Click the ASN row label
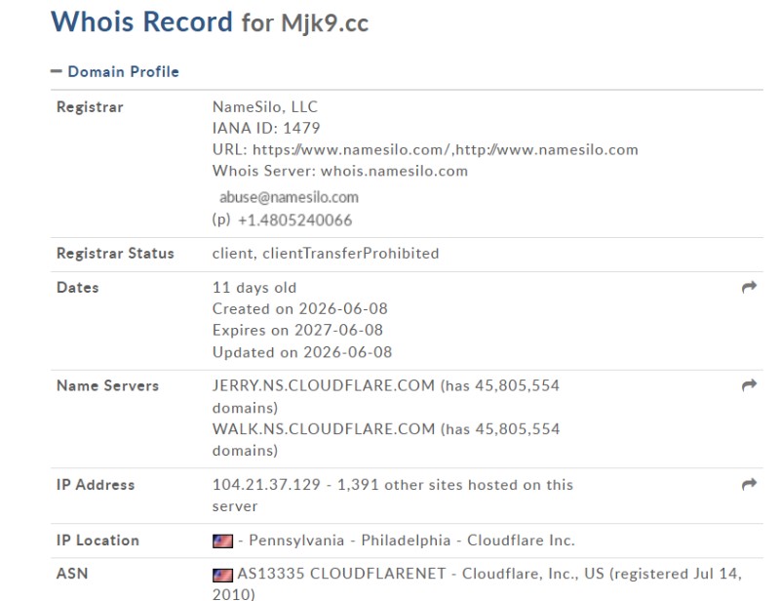The image size is (780, 601). pyautogui.click(x=72, y=574)
